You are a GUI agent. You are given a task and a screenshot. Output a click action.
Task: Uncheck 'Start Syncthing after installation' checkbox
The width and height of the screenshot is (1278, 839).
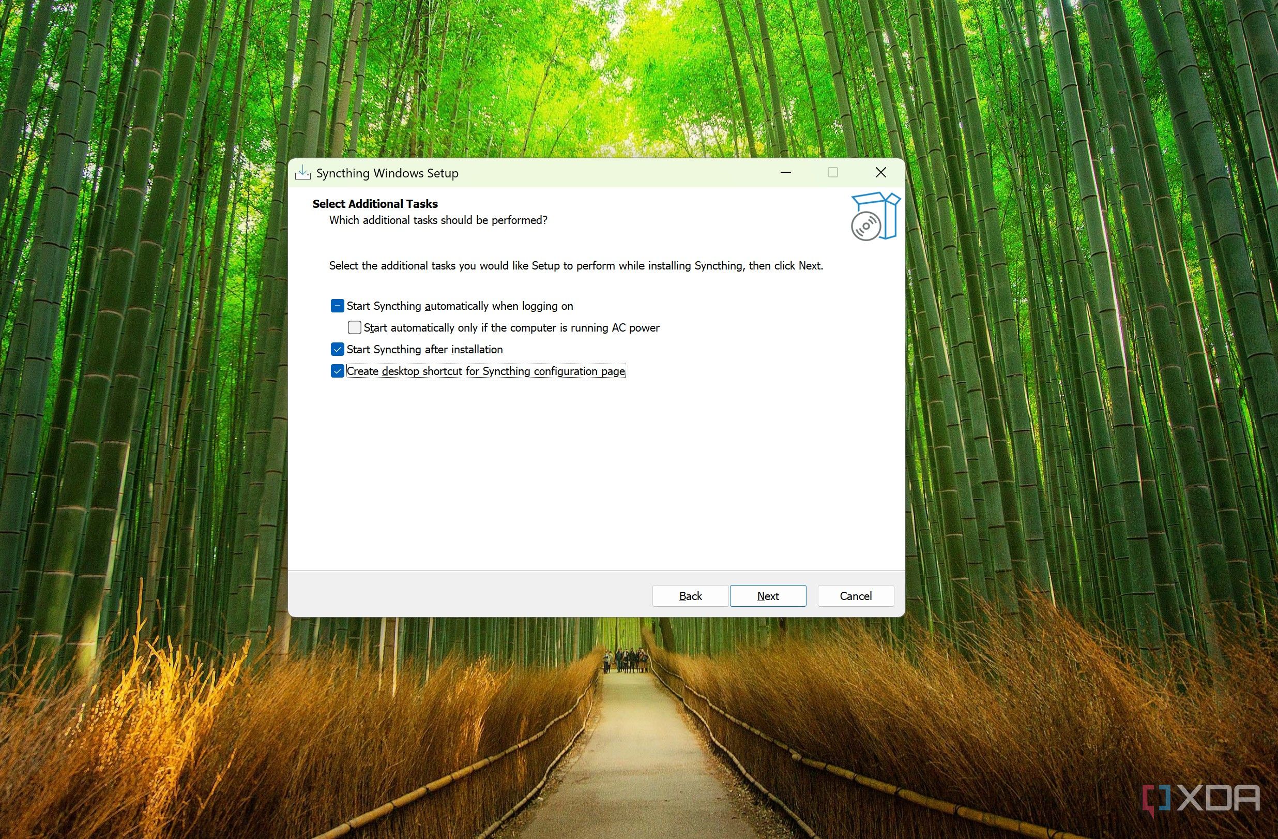click(337, 350)
